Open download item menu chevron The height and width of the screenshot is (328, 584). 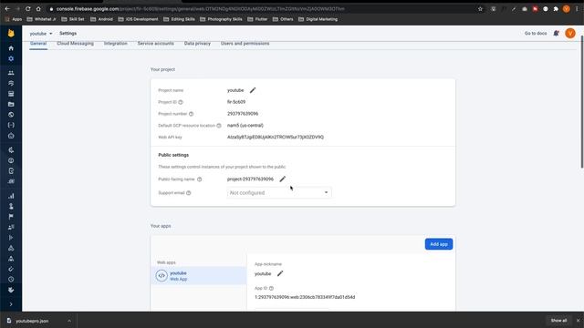pos(69,321)
